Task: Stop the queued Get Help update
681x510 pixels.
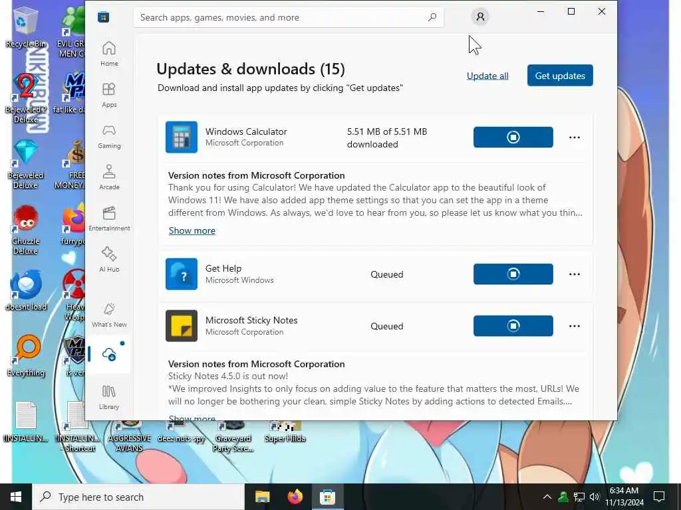Action: (513, 274)
